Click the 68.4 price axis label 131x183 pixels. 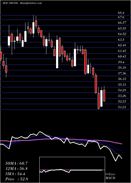121,13
